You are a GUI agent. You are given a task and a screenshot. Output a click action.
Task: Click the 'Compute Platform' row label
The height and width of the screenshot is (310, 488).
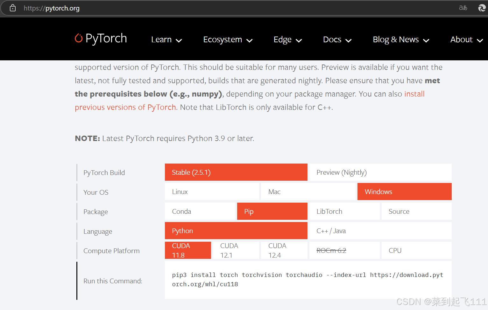[x=111, y=251]
